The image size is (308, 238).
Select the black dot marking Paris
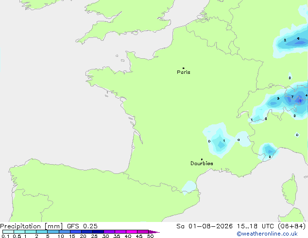pyautogui.click(x=184, y=68)
